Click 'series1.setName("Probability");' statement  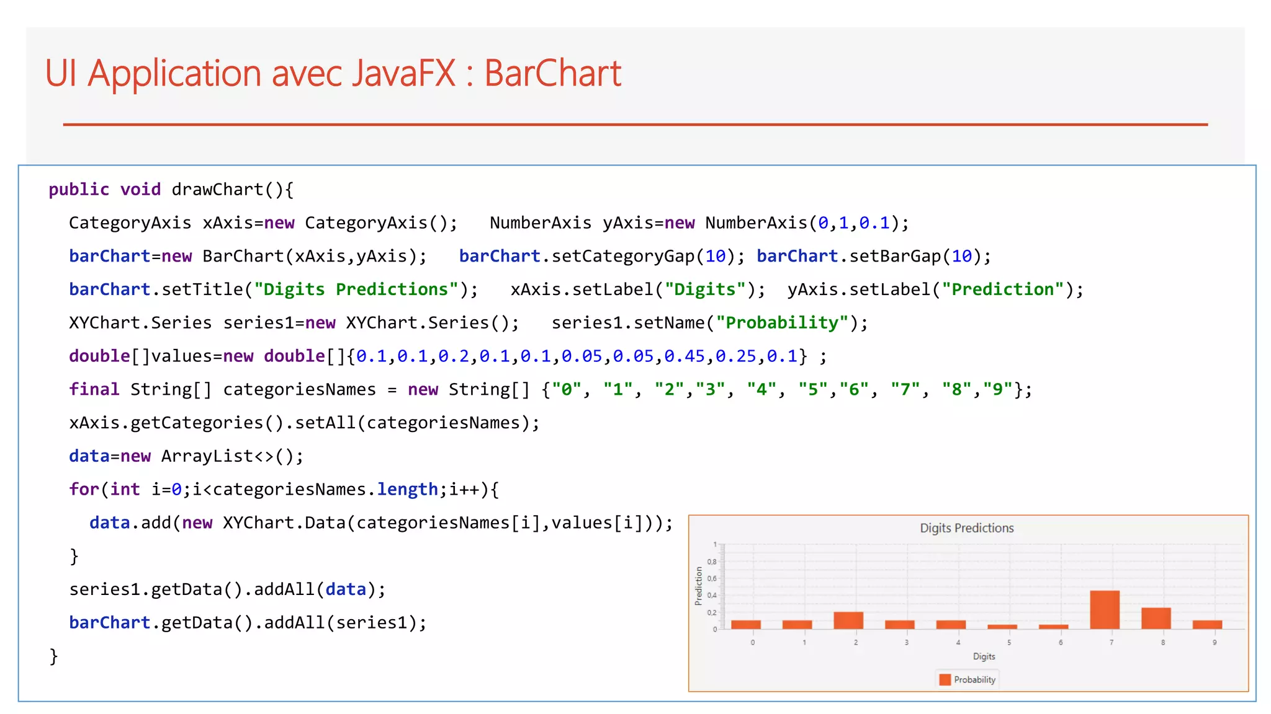click(710, 323)
